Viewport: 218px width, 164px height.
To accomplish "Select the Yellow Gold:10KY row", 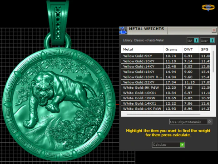I will pos(166,61).
